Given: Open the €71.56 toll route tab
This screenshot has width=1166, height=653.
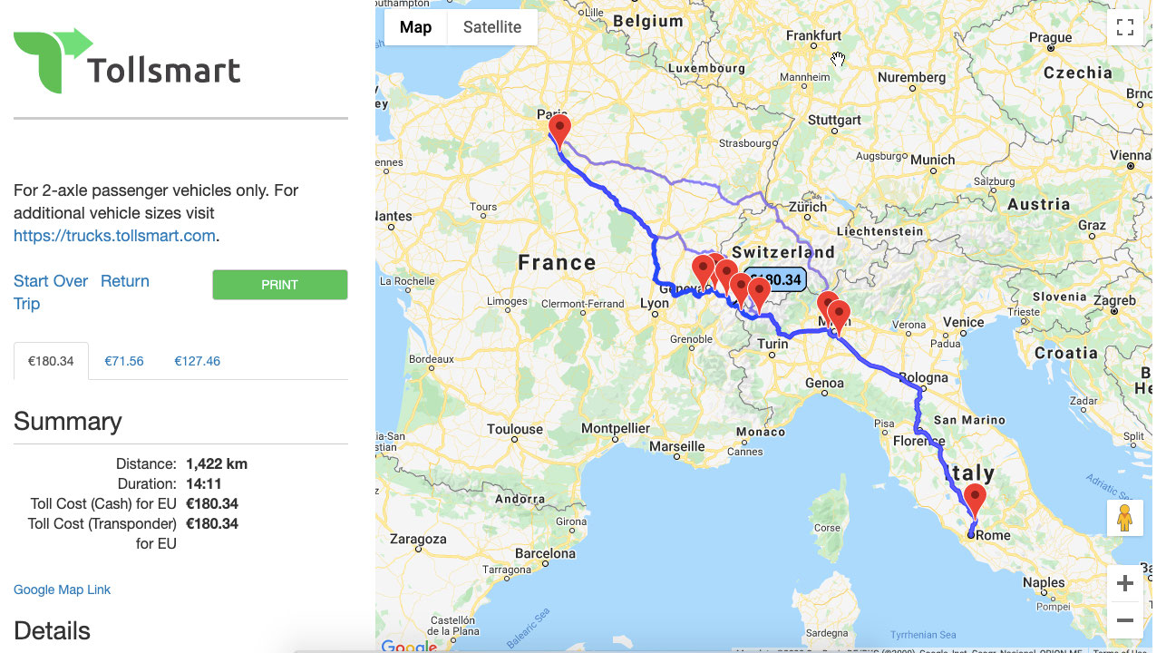Looking at the screenshot, I should (x=123, y=361).
